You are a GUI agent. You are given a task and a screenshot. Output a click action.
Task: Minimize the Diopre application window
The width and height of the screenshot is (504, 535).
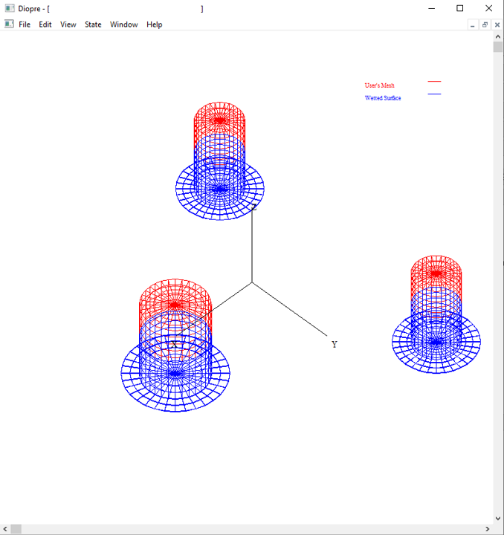[432, 9]
